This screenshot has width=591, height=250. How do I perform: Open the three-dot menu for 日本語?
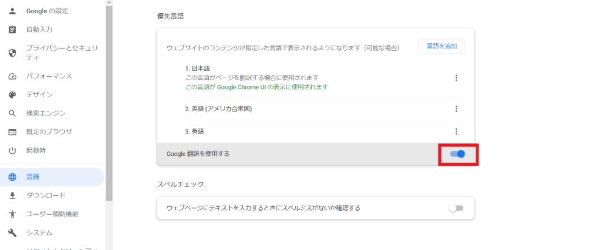(456, 78)
